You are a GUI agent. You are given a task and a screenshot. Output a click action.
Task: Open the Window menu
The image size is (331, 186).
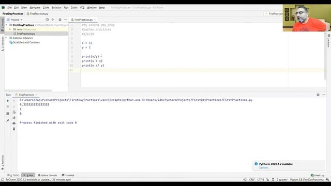(92, 7)
